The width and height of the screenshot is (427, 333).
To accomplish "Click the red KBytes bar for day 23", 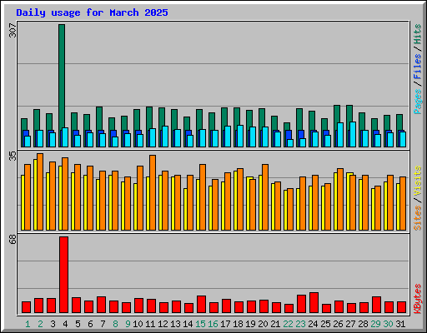I will coord(301,304).
